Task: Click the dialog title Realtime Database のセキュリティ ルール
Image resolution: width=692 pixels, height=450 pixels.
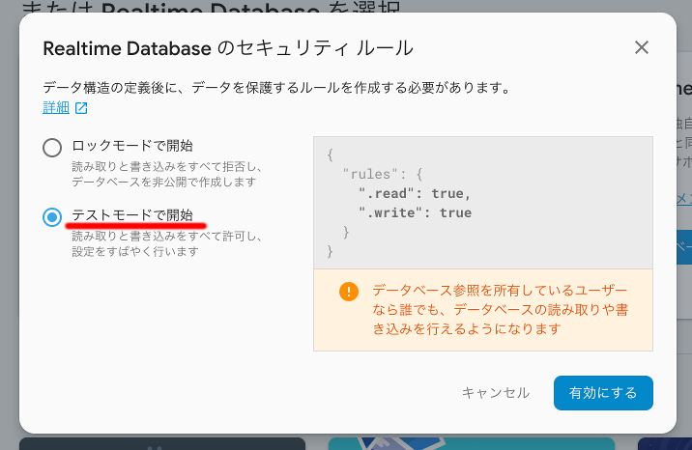Action: point(228,48)
